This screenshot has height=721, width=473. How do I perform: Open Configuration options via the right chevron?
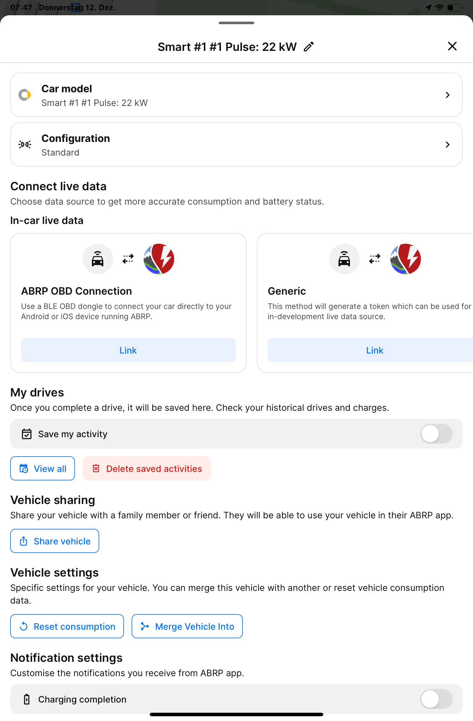(x=448, y=144)
